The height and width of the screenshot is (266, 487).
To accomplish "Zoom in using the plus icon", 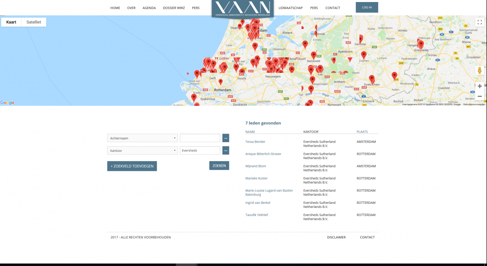I will [x=480, y=86].
